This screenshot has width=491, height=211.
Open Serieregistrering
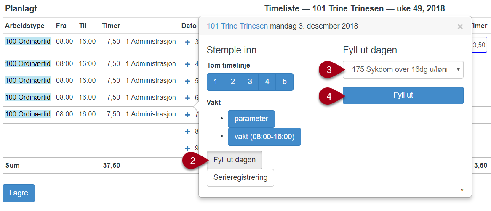tap(240, 178)
